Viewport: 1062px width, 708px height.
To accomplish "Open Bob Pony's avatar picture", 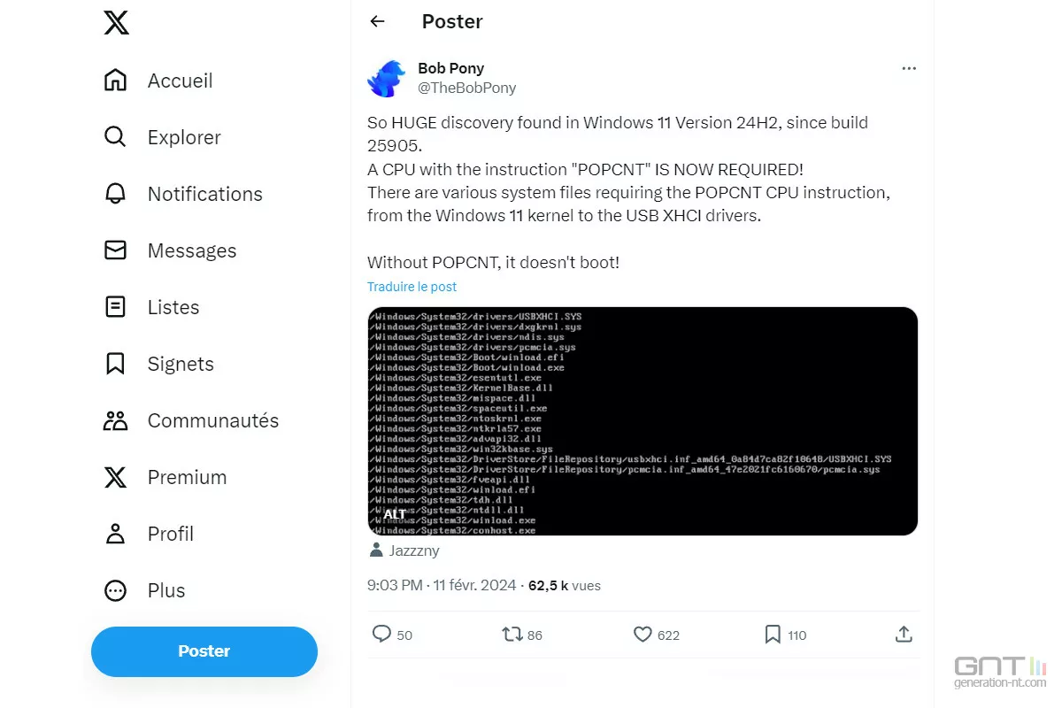I will coord(387,79).
